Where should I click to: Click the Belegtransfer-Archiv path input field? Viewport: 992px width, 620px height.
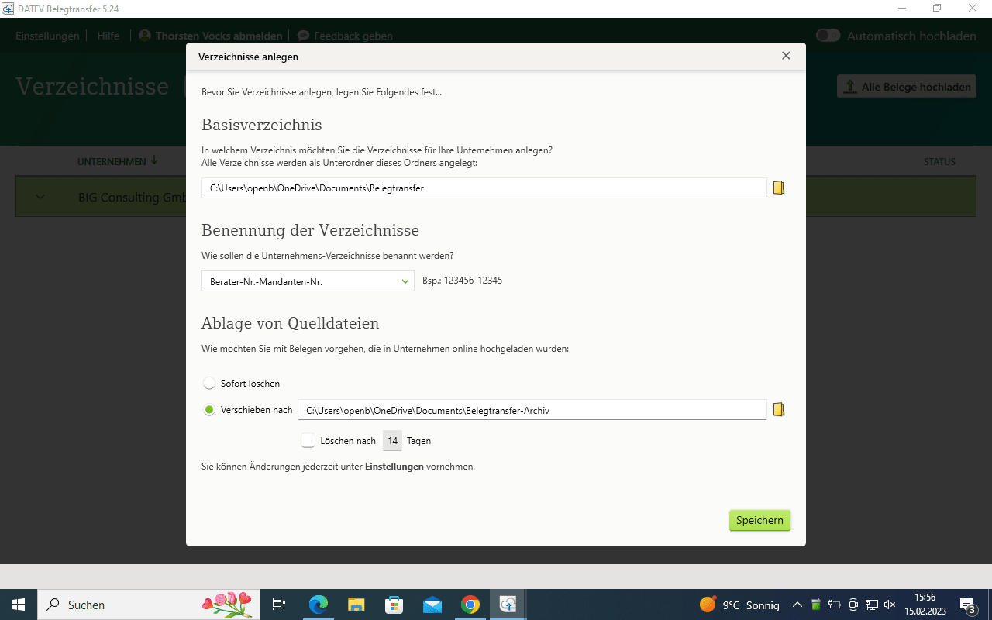(x=532, y=410)
